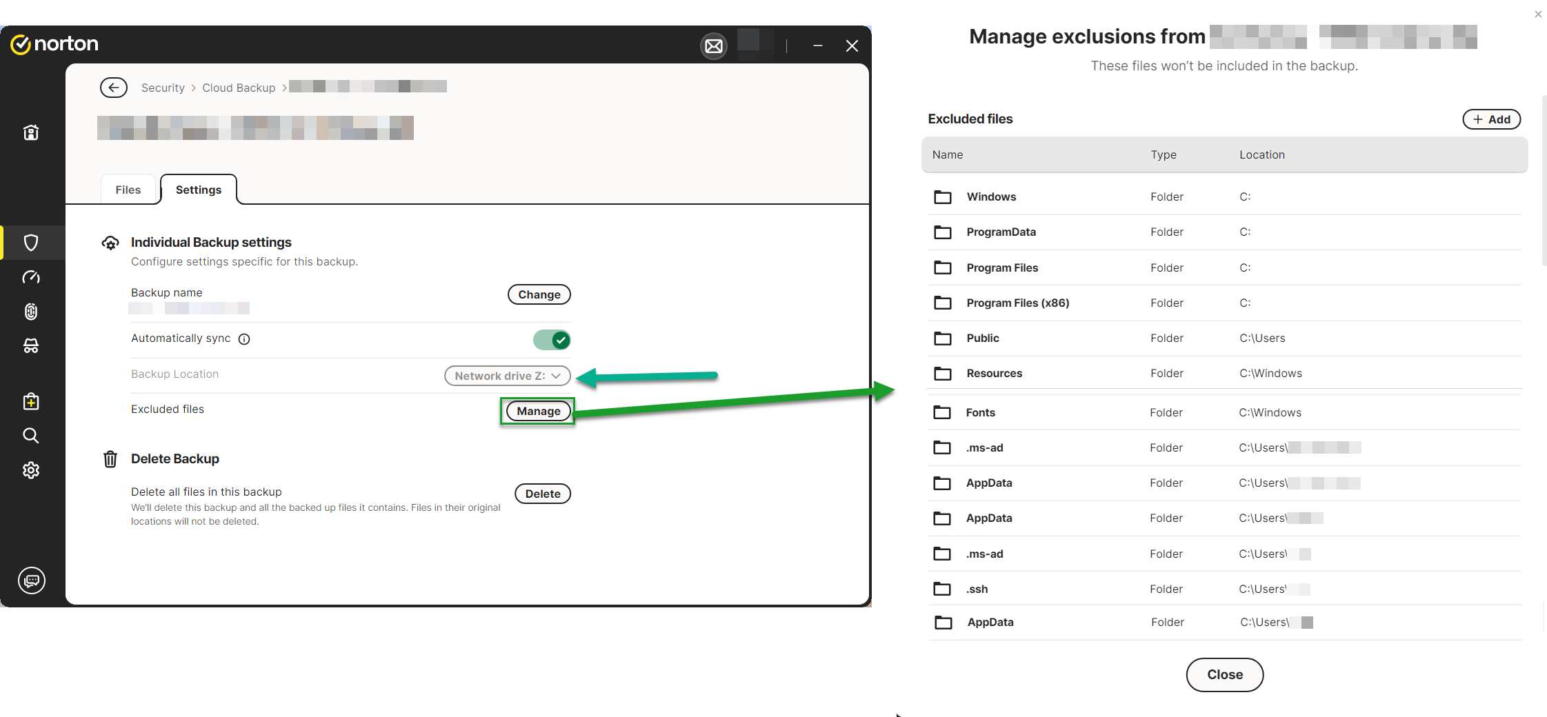
Task: Click Change for Backup name
Action: [x=539, y=294]
